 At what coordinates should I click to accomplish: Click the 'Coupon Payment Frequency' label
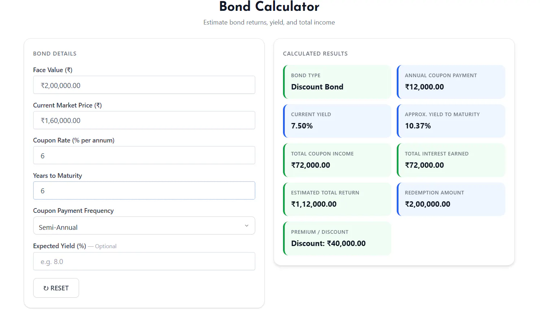point(73,211)
